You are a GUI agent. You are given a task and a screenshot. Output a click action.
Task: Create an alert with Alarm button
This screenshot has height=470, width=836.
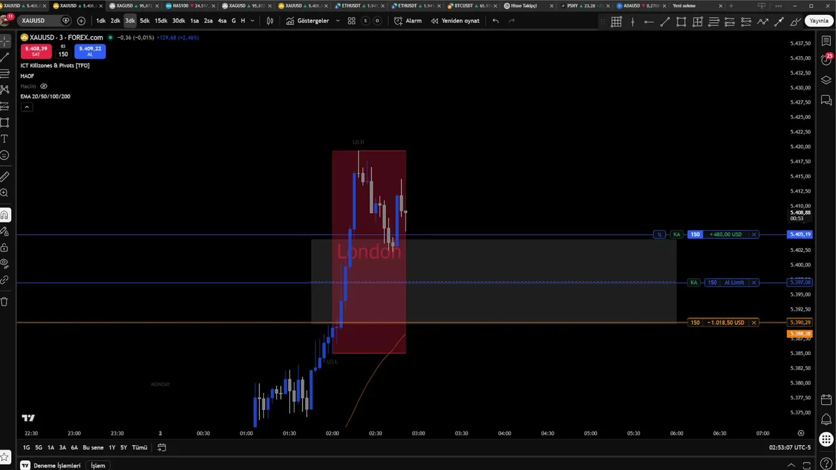tap(408, 21)
